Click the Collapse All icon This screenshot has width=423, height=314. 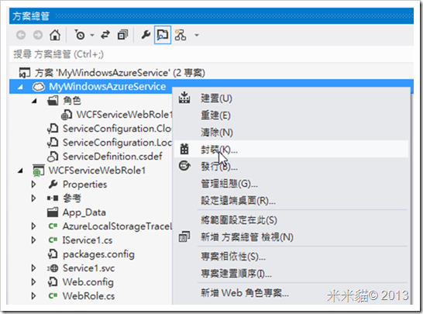pyautogui.click(x=122, y=35)
